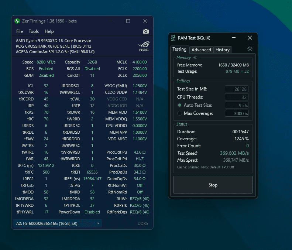Click the Free Memory value 1650 / 32409 MB
The width and height of the screenshot is (292, 250).
coord(233,65)
